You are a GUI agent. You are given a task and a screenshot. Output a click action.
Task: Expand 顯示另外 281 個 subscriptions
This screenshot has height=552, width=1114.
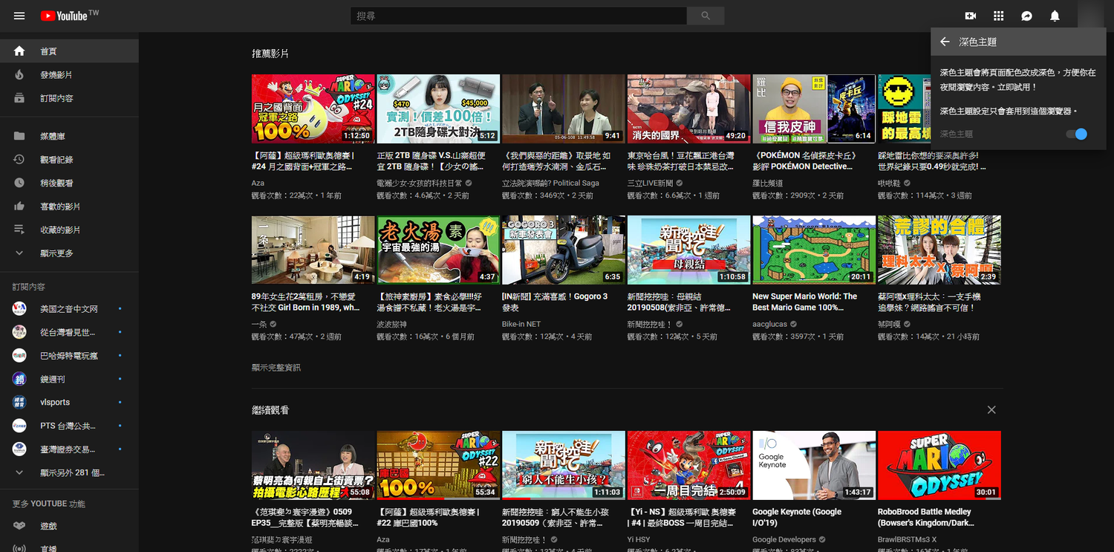(69, 473)
